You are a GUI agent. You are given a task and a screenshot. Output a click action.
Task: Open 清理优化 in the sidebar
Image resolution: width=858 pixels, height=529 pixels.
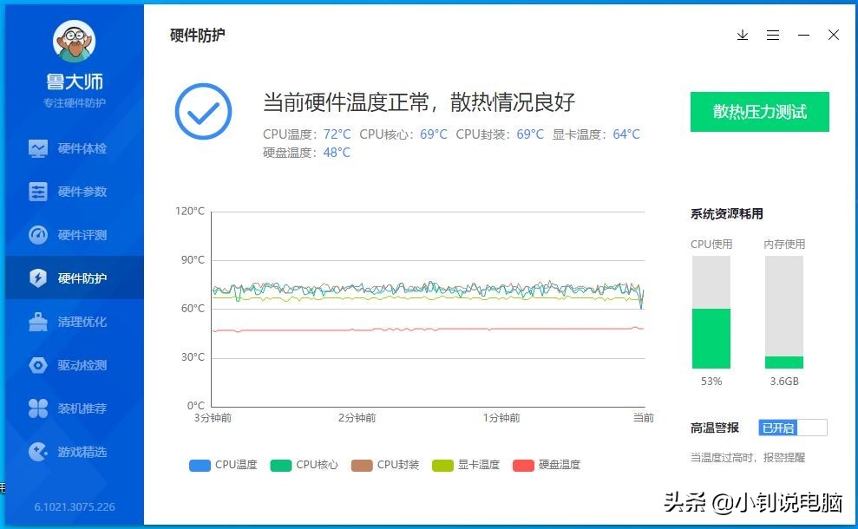75,322
